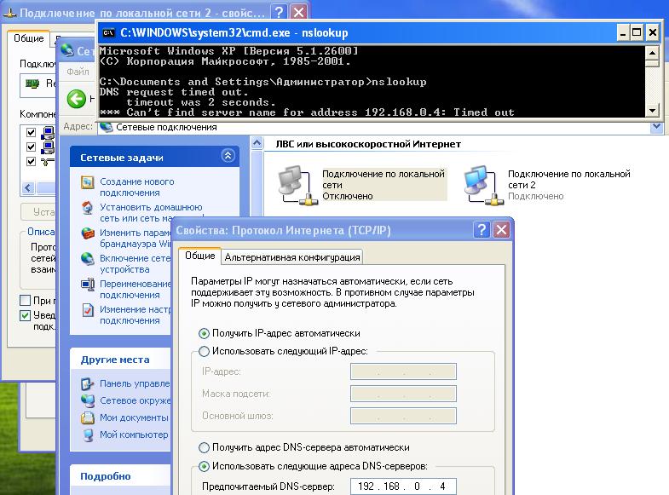Image resolution: width=669 pixels, height=495 pixels.
Task: Click the Другие места panel header
Action: coord(120,360)
